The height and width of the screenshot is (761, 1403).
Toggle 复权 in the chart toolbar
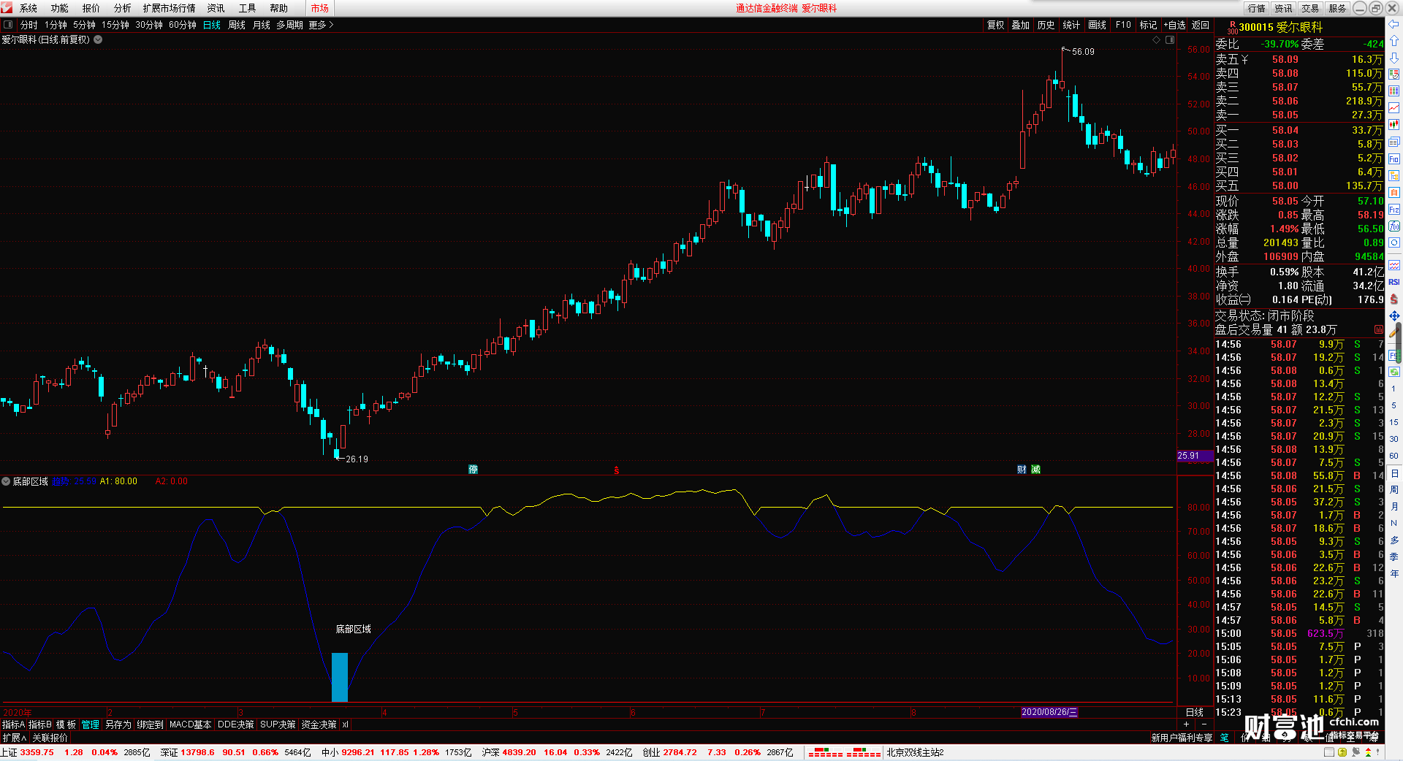pos(996,25)
